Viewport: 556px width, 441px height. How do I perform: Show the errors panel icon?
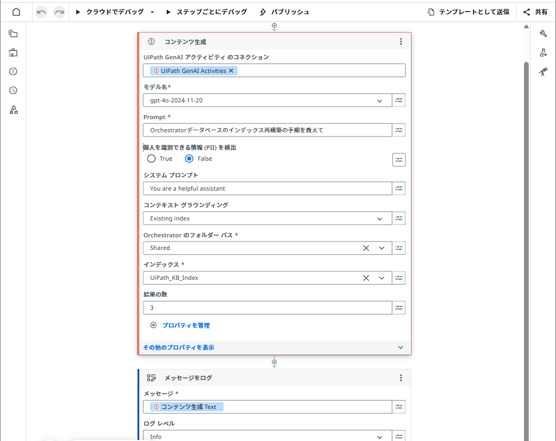click(13, 71)
